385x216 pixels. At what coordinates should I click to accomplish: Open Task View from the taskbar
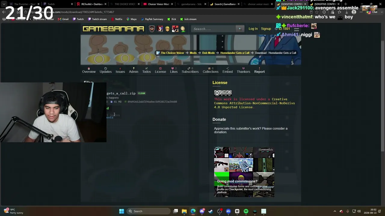[176, 211]
